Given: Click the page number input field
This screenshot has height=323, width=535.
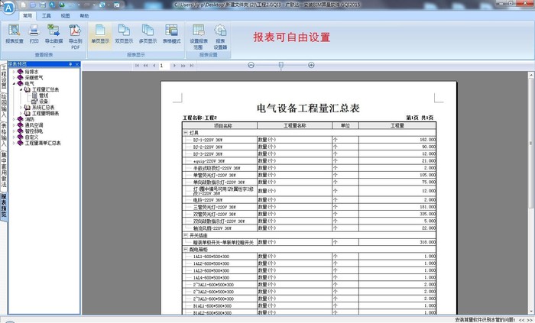Looking at the screenshot, I should [164, 66].
